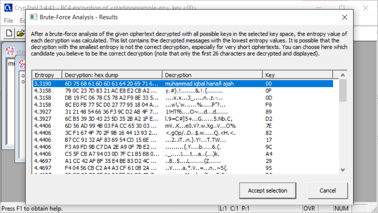Select the row with key 17
Viewport: 378px width, 213px height.
[183, 140]
